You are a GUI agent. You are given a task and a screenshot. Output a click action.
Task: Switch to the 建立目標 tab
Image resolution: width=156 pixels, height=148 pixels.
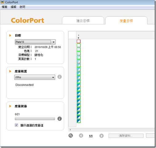tap(83, 21)
